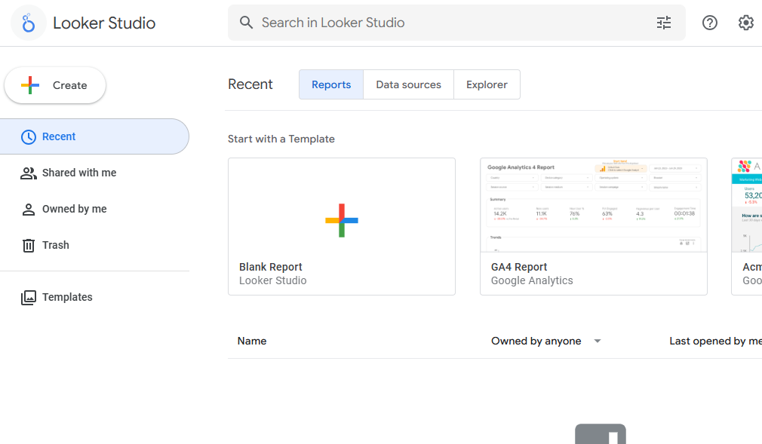
Task: Select Recent in the sidebar
Action: [94, 136]
